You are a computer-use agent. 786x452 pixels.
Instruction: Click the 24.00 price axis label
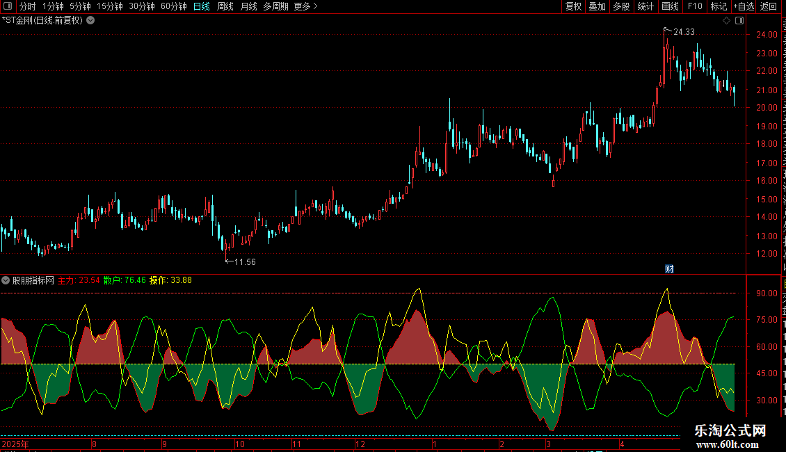pos(767,35)
